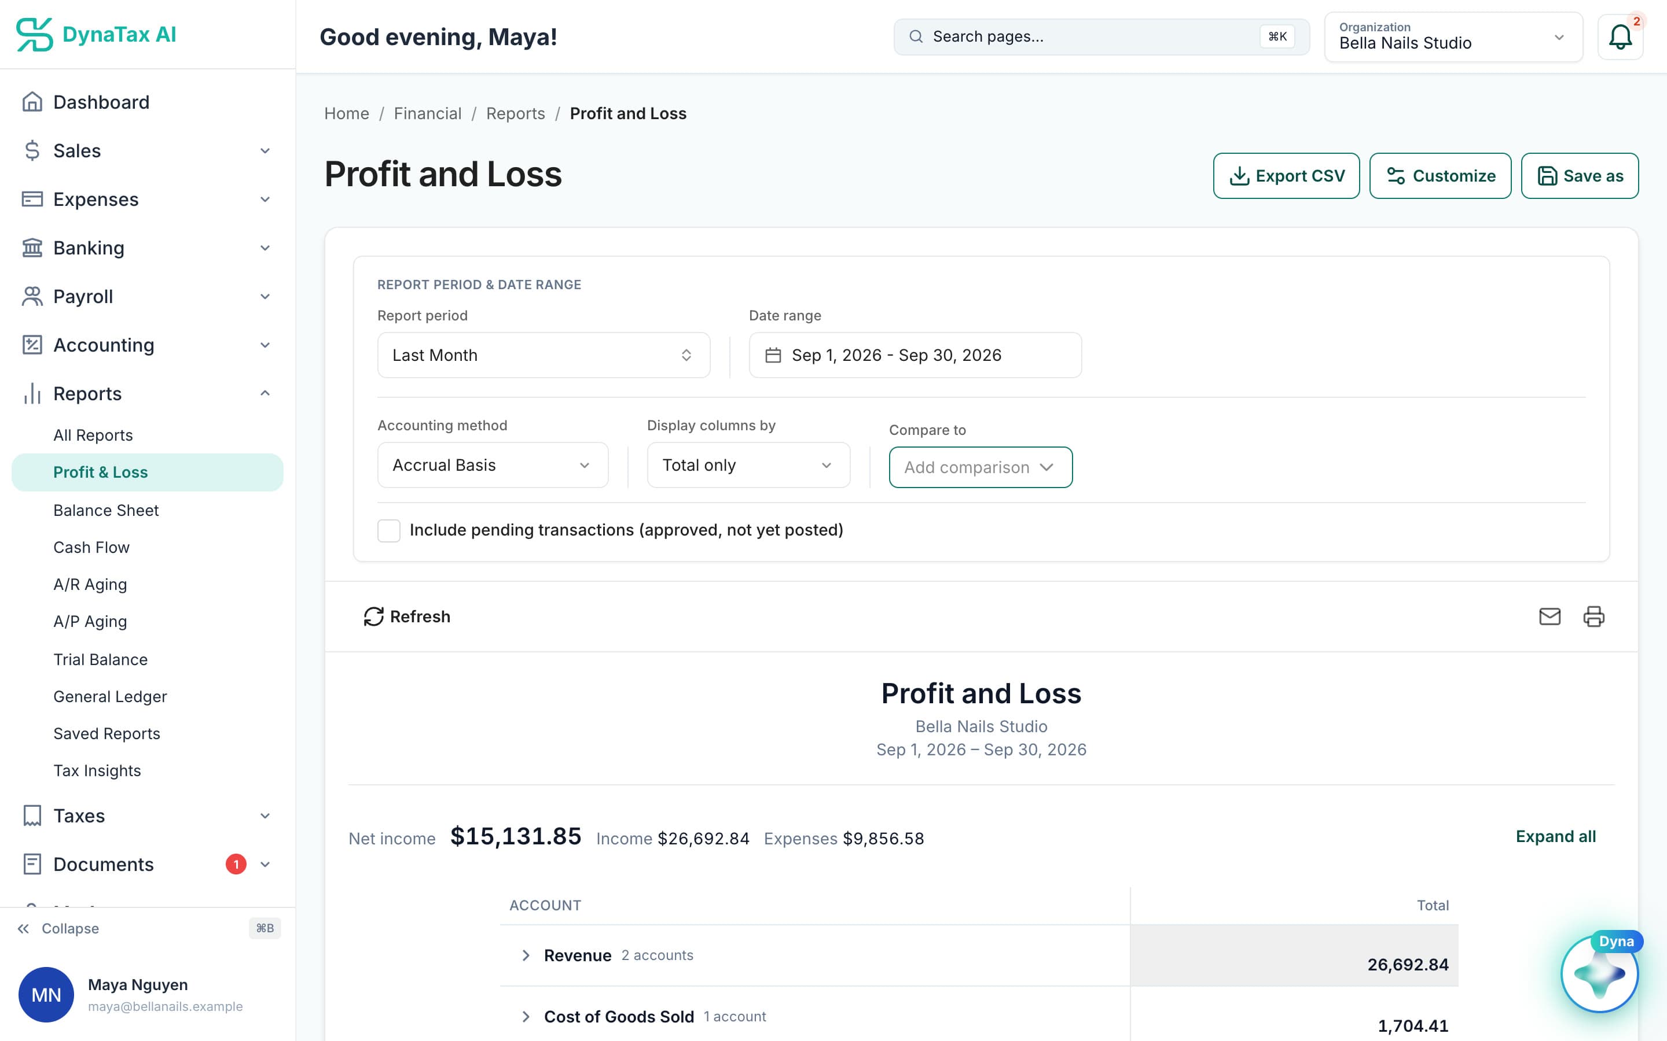
Task: Click the Sales dollar icon
Action: [x=32, y=151]
